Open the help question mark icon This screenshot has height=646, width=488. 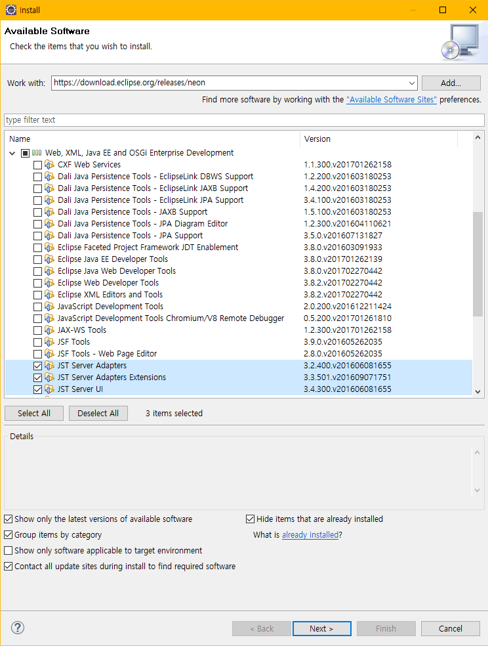click(18, 628)
